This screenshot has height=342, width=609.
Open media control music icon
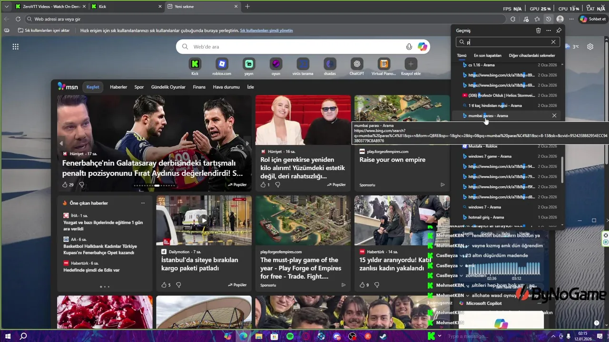[526, 19]
